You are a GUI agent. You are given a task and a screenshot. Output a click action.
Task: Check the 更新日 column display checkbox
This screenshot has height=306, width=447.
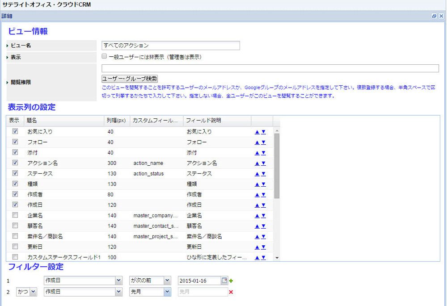(15, 246)
